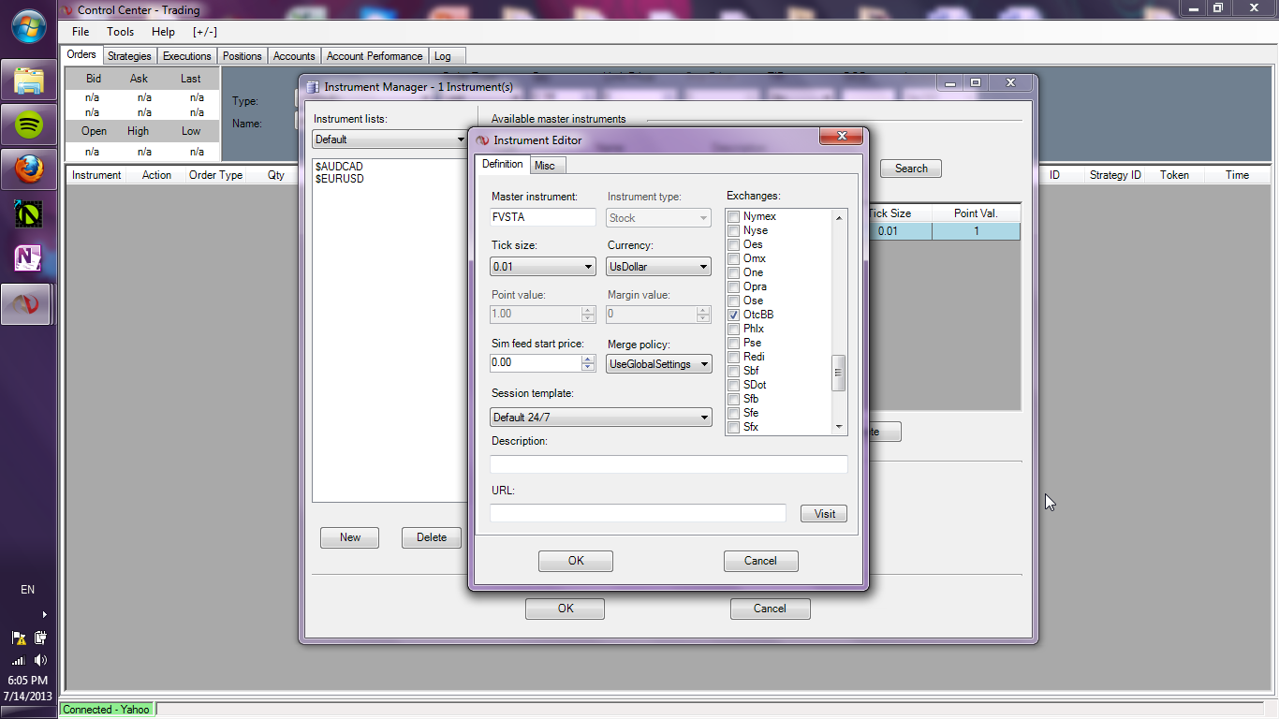
Task: Cancel the Instrument Editor dialog
Action: point(760,561)
